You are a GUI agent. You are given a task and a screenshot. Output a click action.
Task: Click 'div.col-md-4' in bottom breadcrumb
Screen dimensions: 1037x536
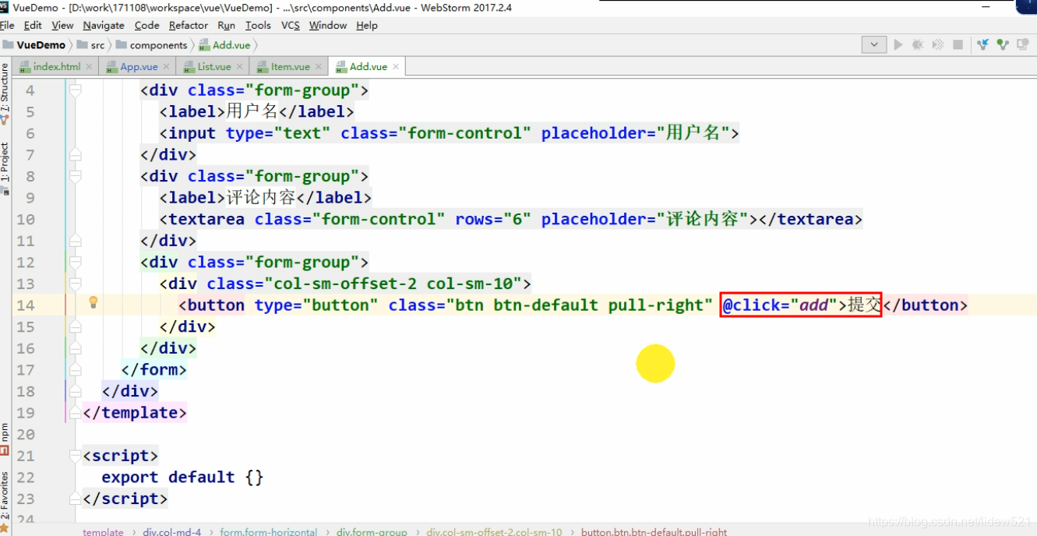(171, 531)
